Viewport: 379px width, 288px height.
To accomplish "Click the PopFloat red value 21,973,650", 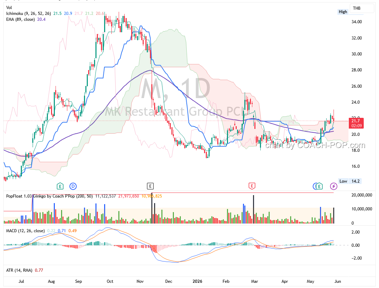I will 128,196.
